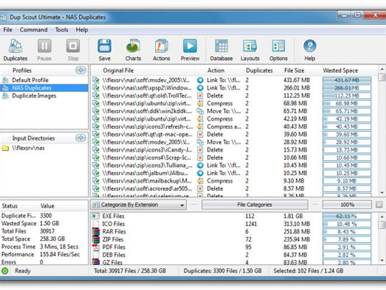
Task: Click the Duplicates toolbar icon
Action: pos(15,46)
